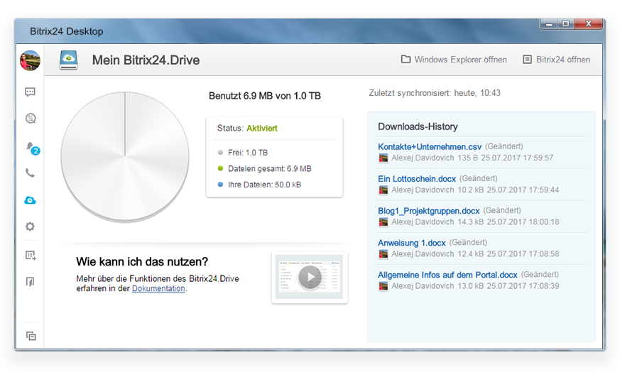Open the user profile avatar
The width and height of the screenshot is (620, 372).
pos(30,60)
